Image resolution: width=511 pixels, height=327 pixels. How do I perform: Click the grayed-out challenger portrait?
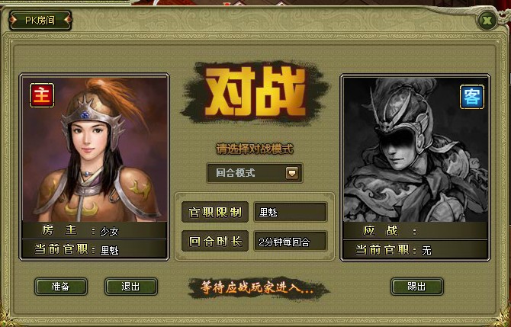coord(416,149)
